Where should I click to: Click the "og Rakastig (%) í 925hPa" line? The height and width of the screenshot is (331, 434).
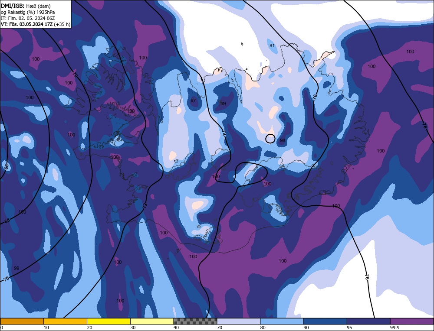coord(28,12)
